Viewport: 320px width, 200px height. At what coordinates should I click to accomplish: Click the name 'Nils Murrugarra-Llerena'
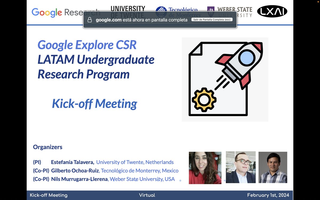pos(79,179)
